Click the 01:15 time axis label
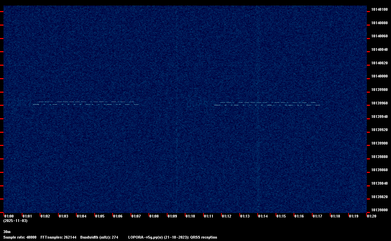391x241 pixels. pos(281,216)
